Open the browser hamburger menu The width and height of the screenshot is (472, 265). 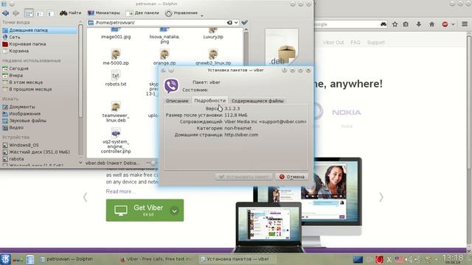(x=465, y=24)
